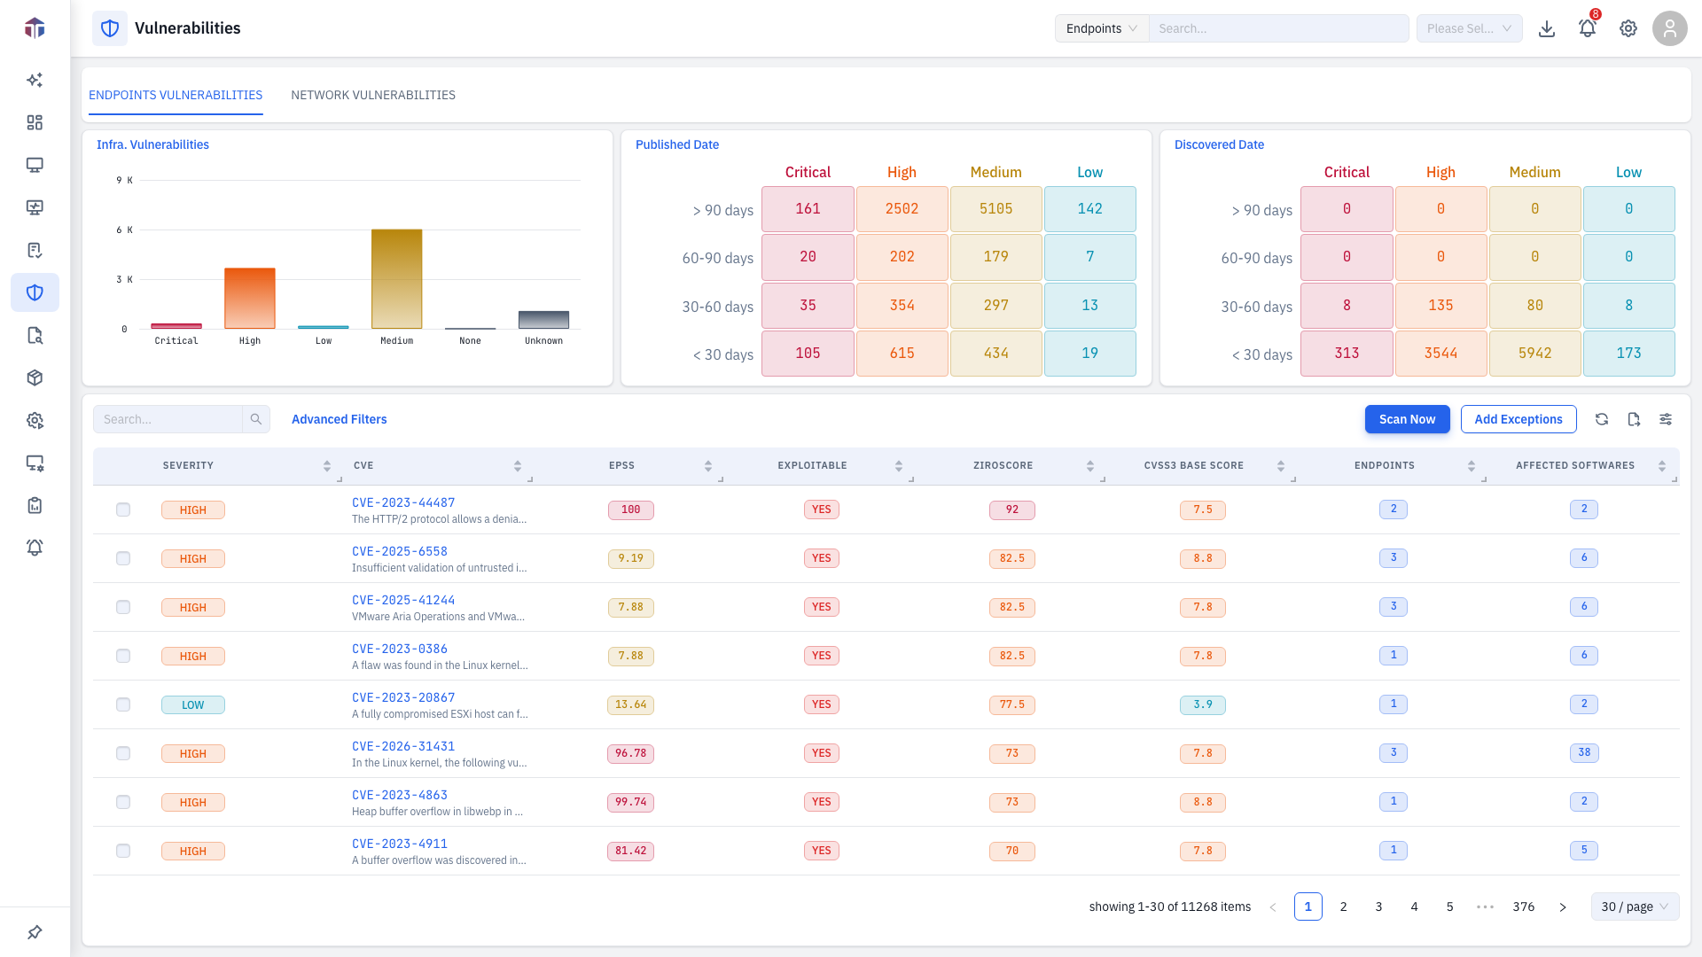Open column settings sliders icon
1702x957 pixels.
pyautogui.click(x=1666, y=419)
